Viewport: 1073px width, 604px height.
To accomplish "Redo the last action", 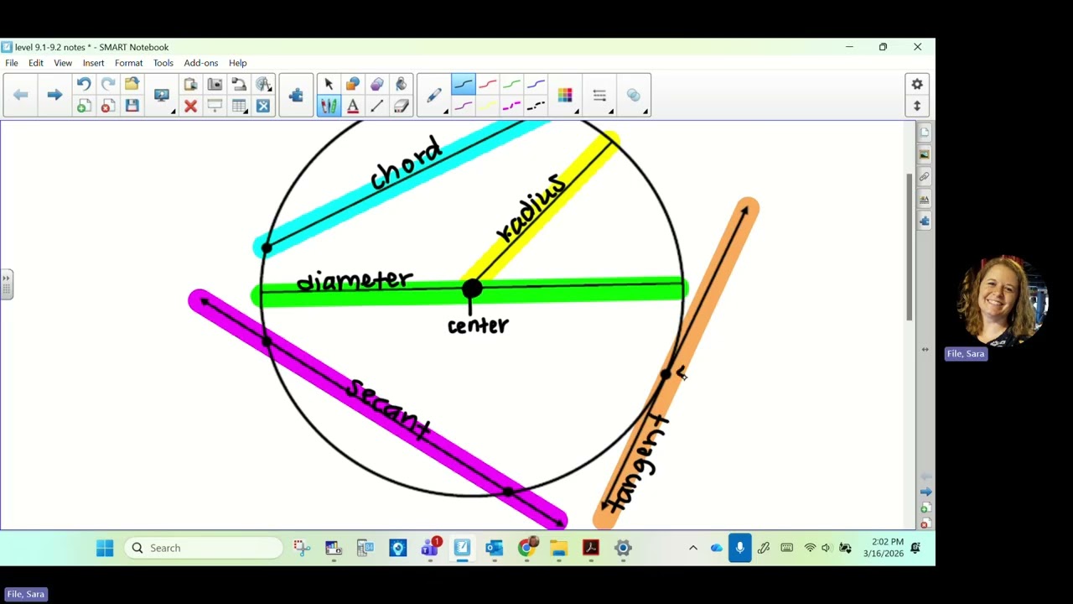I will click(x=108, y=84).
